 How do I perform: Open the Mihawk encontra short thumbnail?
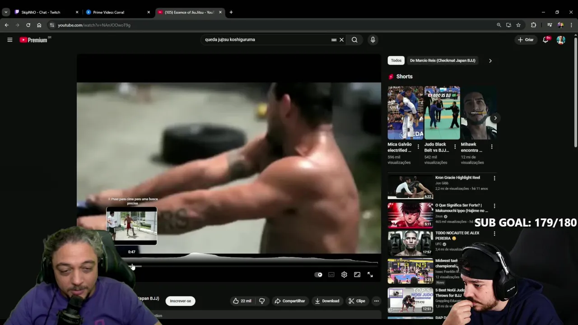pos(479,113)
